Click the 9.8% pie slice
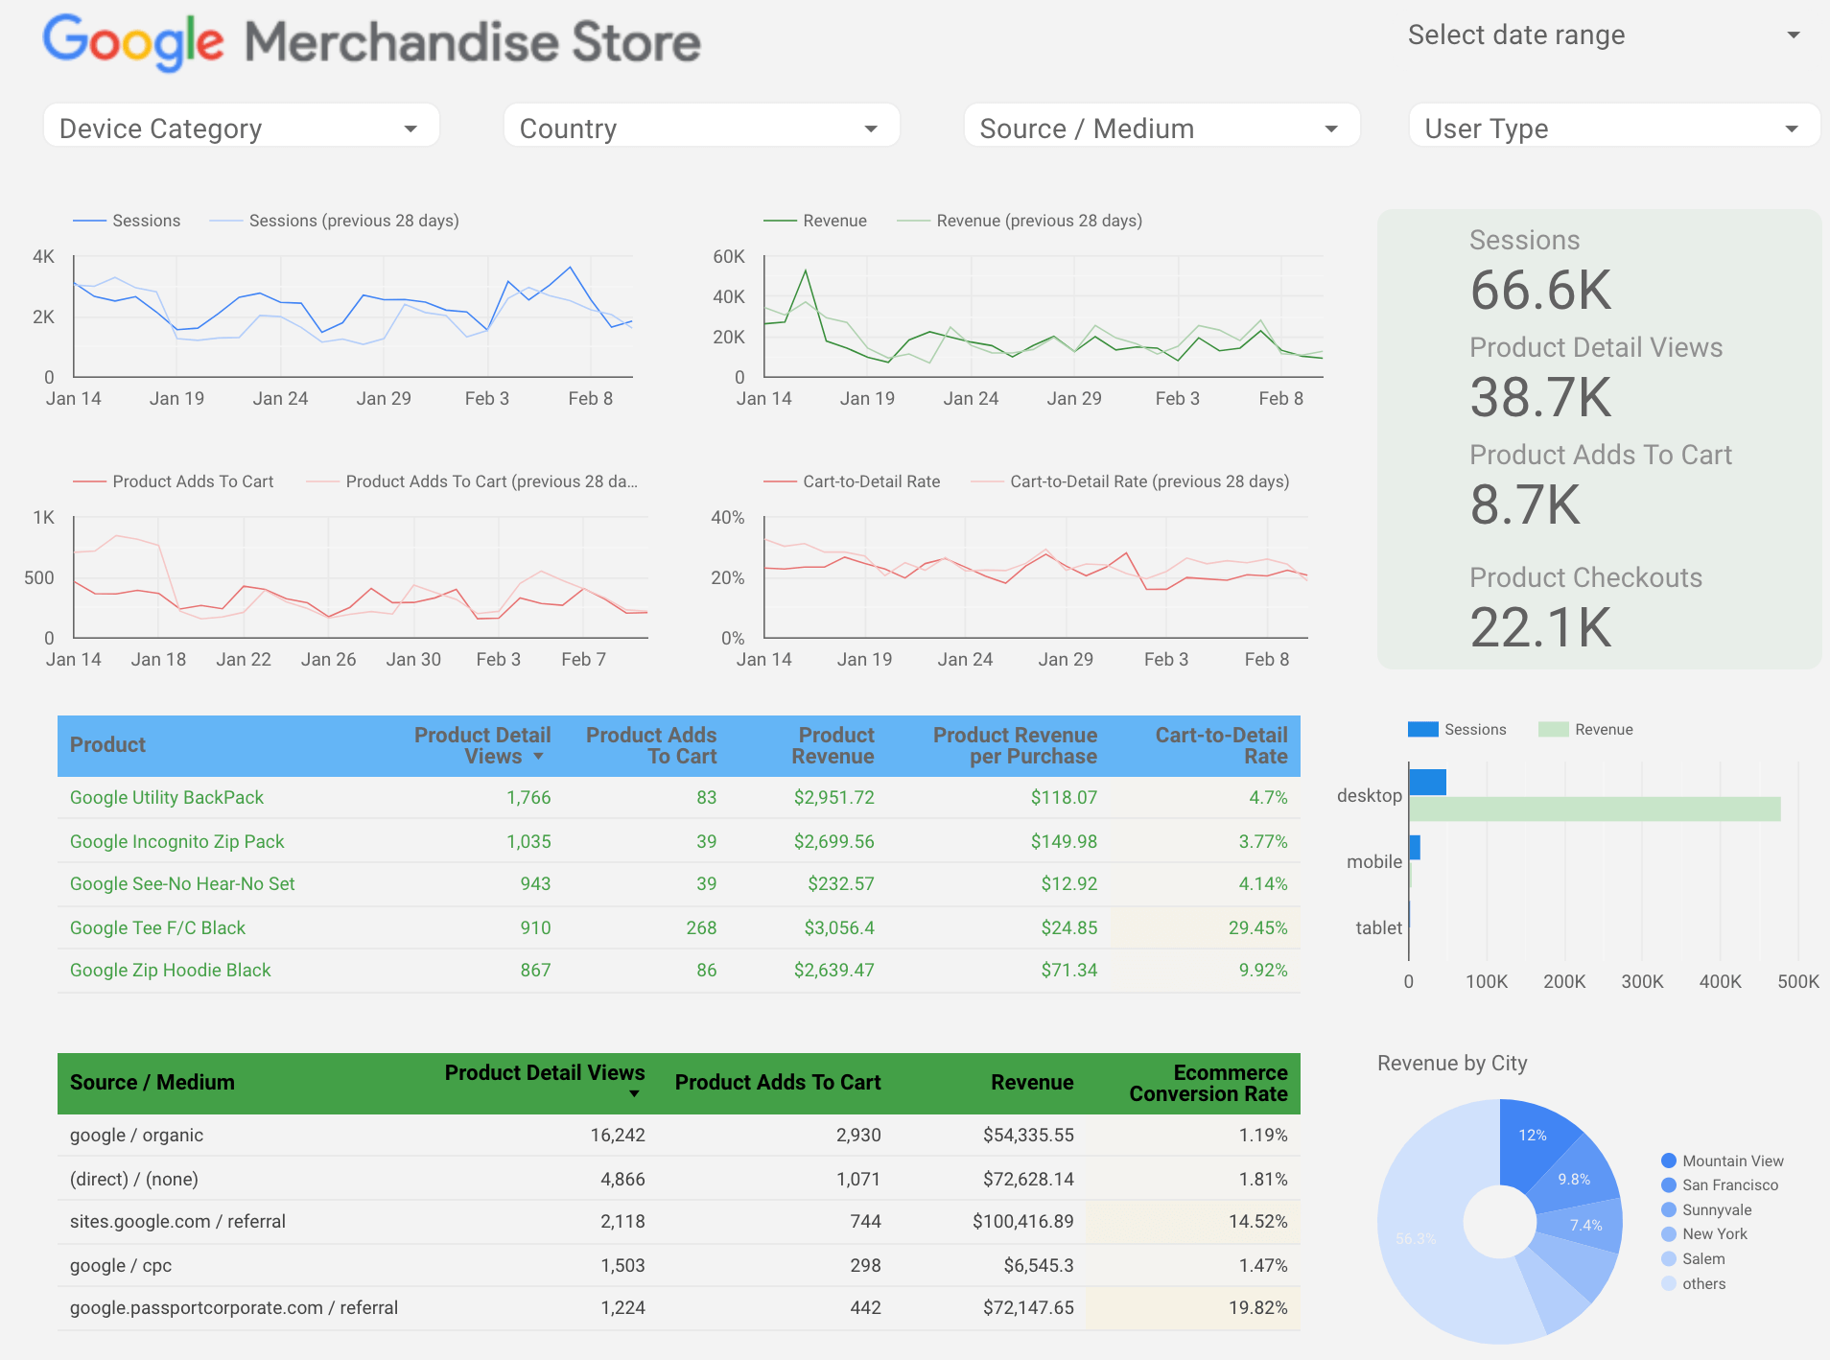 tap(1574, 1179)
